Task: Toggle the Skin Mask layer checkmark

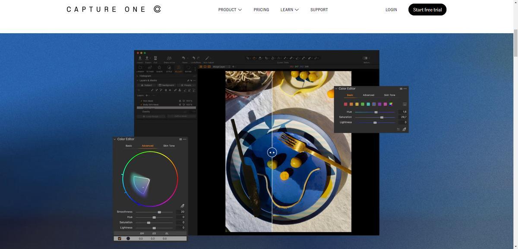Action: tap(141, 101)
